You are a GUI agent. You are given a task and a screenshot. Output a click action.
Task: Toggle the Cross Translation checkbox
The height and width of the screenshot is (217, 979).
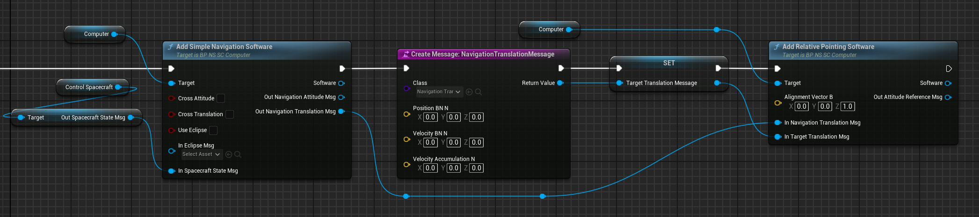(230, 114)
